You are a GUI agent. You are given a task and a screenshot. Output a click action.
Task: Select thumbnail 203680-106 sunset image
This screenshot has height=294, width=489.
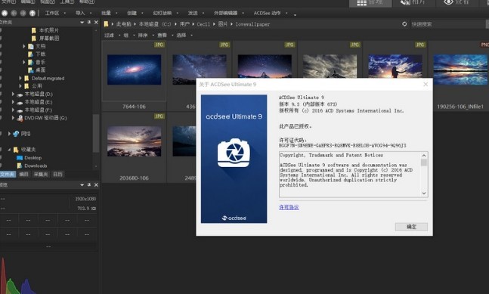click(134, 141)
